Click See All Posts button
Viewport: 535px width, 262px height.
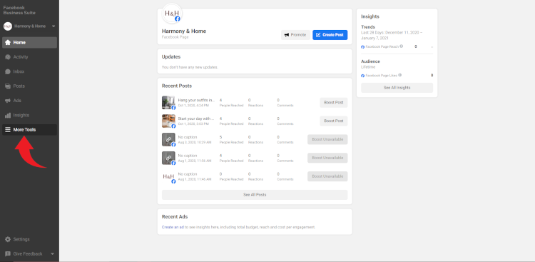pos(255,195)
